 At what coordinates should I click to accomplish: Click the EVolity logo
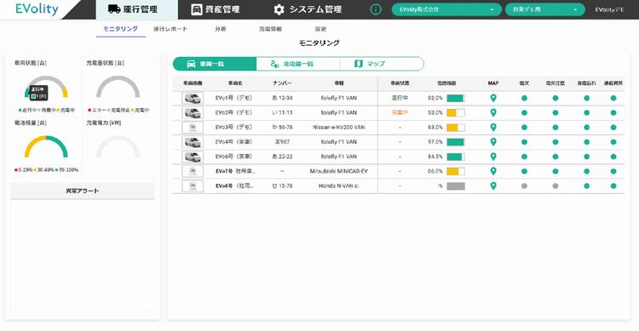click(37, 9)
